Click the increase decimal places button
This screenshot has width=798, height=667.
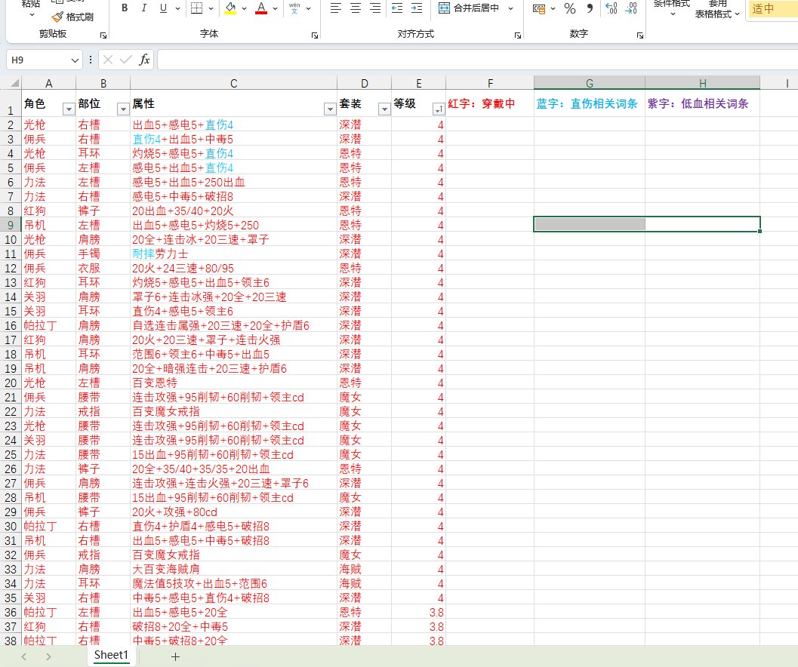coord(612,8)
